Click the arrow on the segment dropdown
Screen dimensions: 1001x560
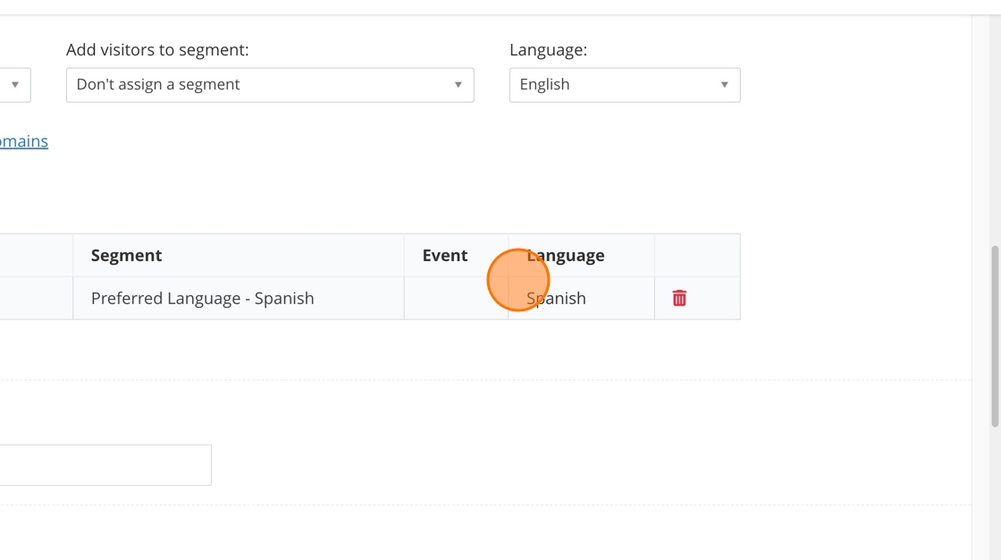click(x=458, y=85)
